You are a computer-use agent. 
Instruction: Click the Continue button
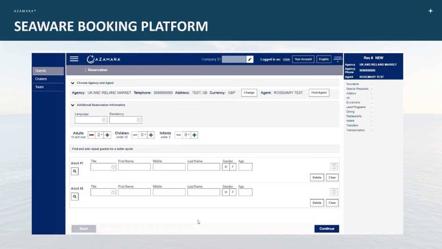click(326, 229)
